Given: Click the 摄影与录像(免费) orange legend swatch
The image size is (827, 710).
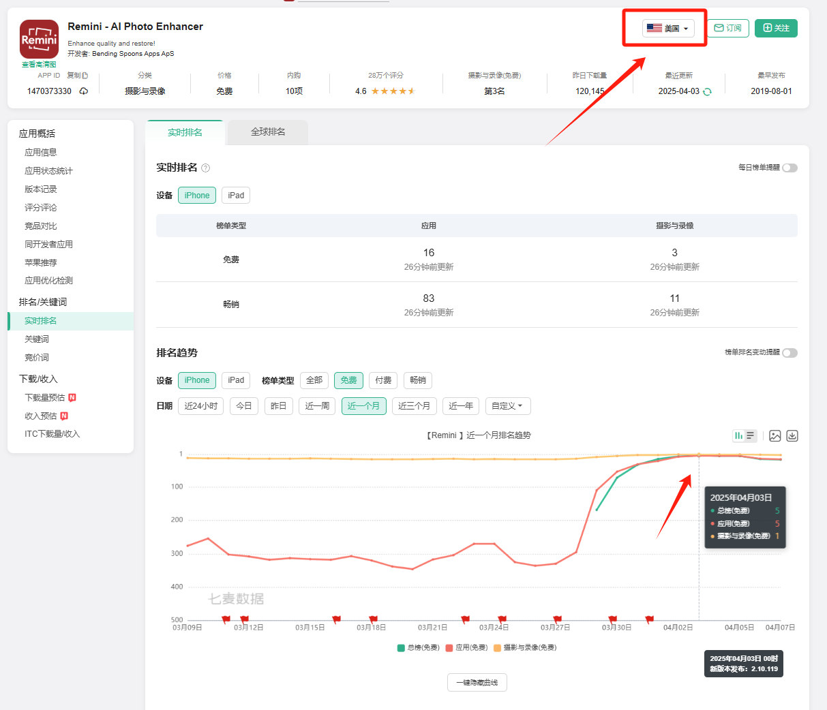Looking at the screenshot, I should (497, 648).
